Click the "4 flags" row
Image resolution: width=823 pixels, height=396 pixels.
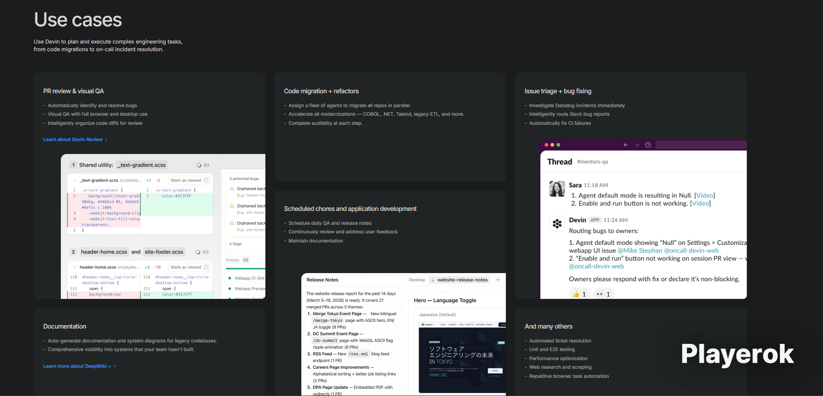tap(245, 244)
